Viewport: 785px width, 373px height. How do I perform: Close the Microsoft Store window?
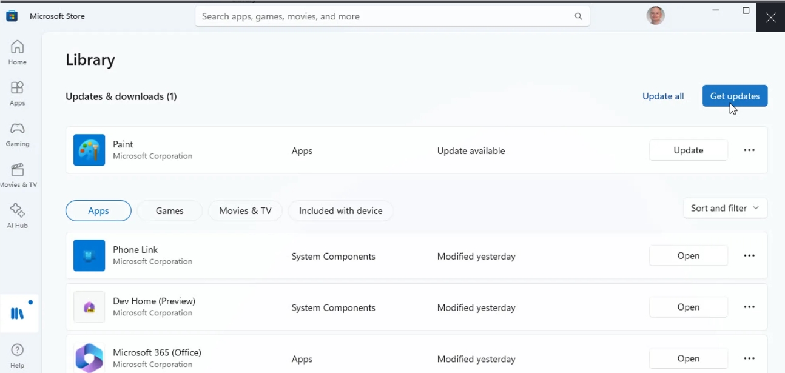coord(770,17)
